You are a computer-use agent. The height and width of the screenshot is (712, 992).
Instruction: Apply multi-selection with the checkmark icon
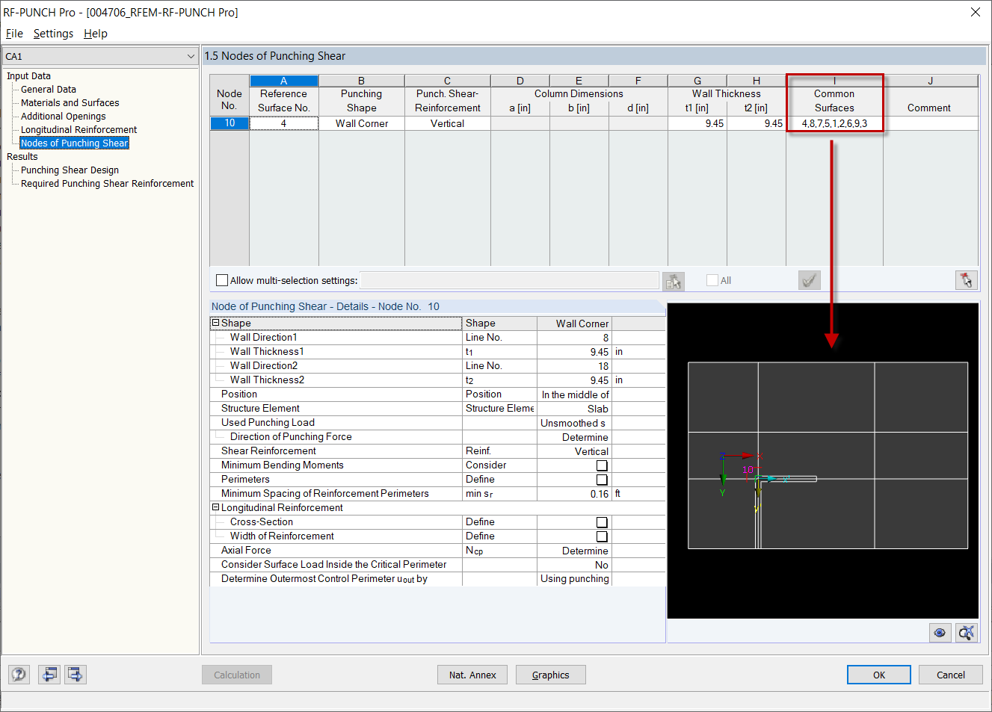coord(809,279)
